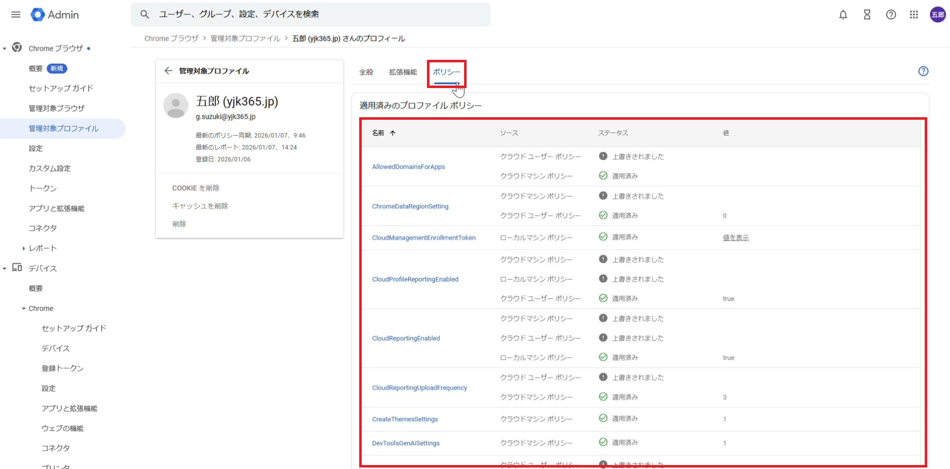Collapse the Chrome subsection under デバイス

pyautogui.click(x=23, y=309)
